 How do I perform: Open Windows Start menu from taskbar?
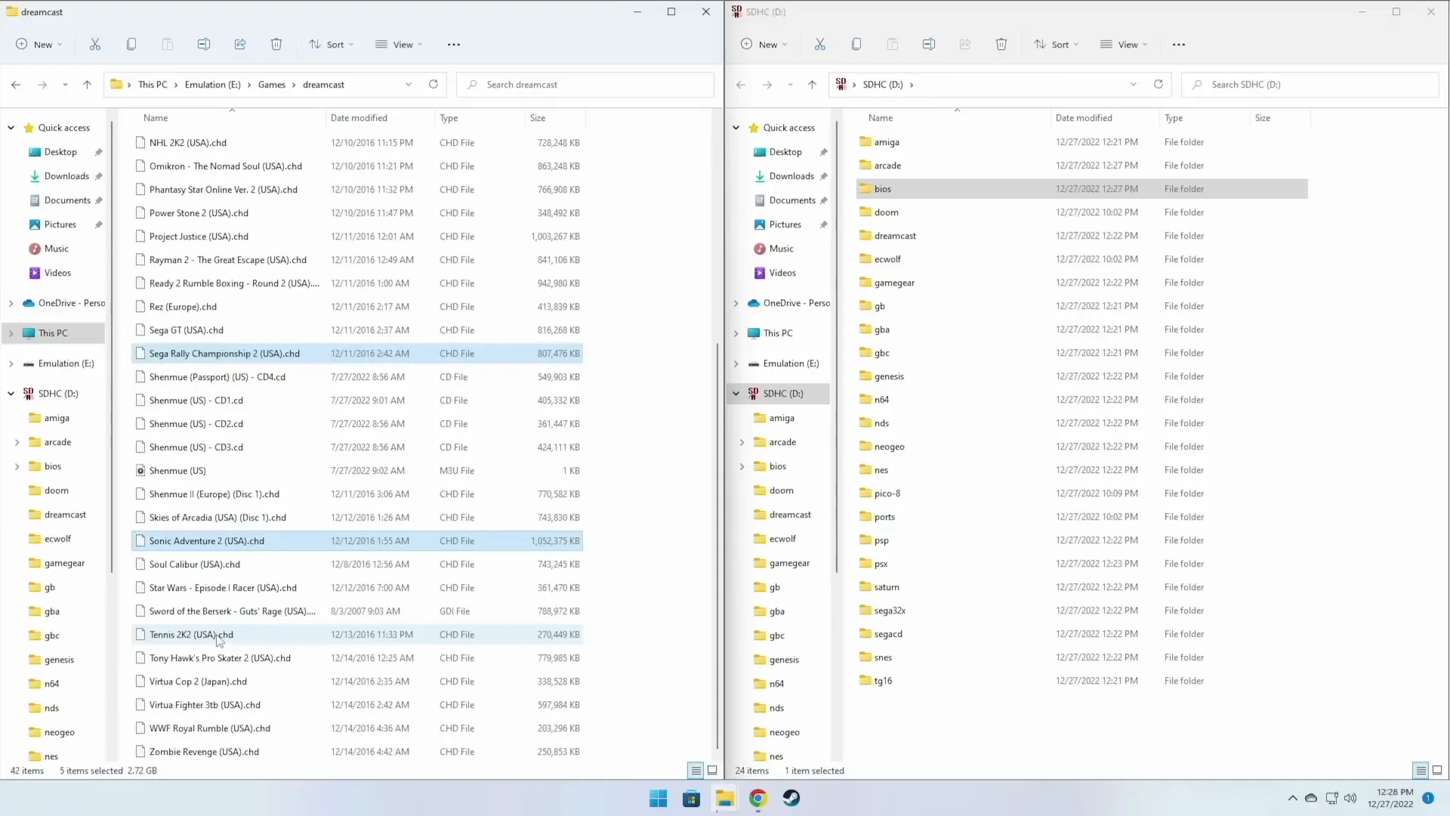pyautogui.click(x=659, y=798)
